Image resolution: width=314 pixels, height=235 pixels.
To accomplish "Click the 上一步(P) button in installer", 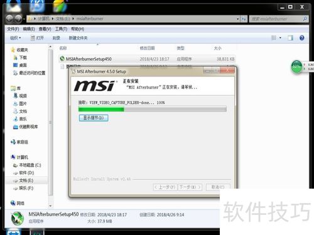I will pos(165,187).
